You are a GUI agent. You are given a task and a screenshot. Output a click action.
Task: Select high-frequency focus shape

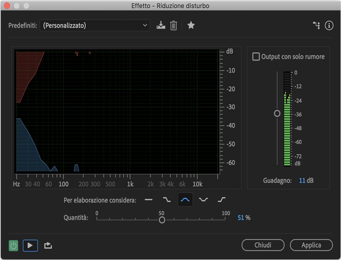click(222, 199)
